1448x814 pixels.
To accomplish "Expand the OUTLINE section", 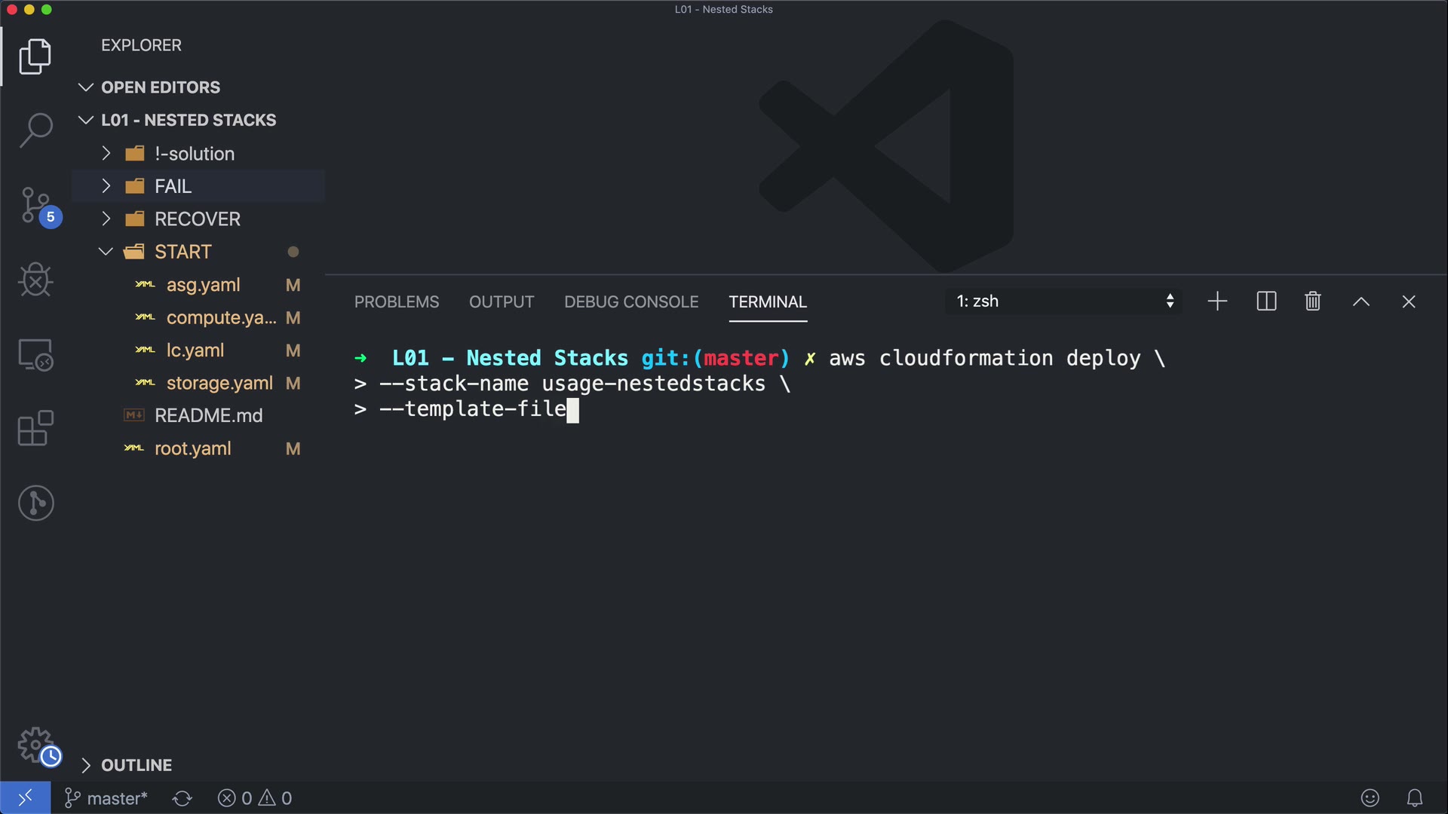I will 136,765.
